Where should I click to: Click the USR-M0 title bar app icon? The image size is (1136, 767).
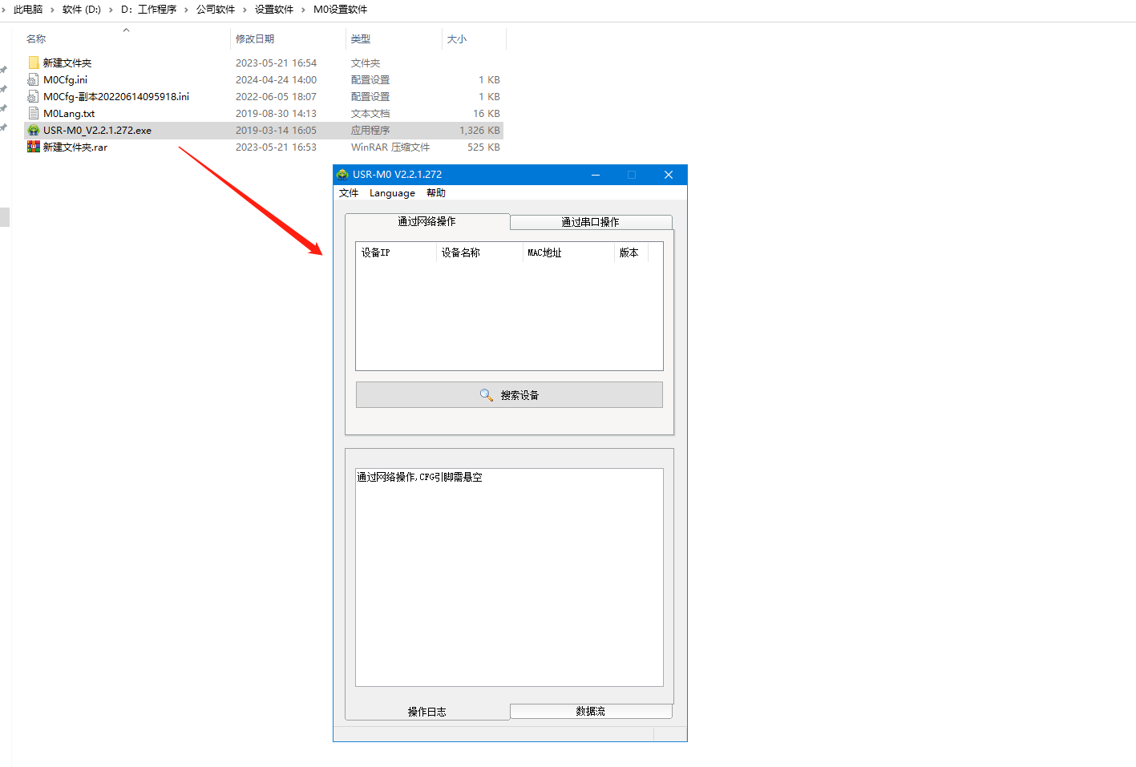click(x=342, y=175)
